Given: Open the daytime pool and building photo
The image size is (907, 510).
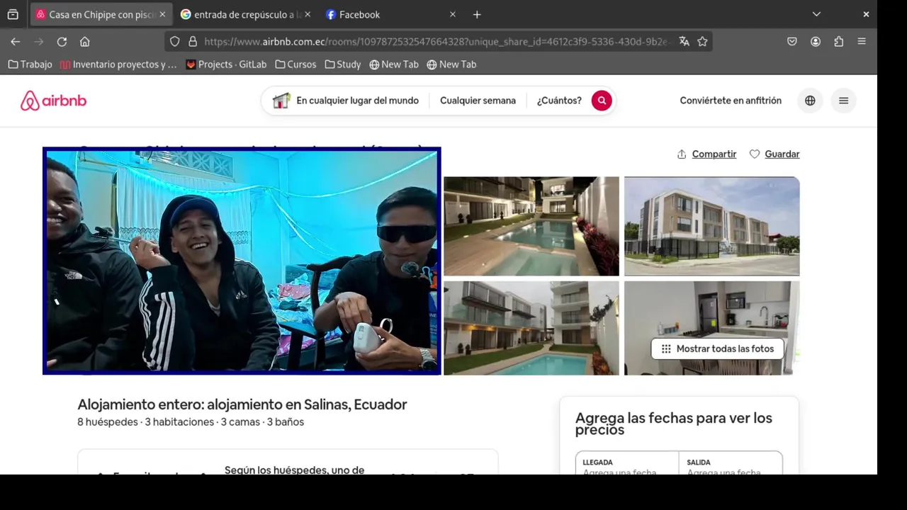Looking at the screenshot, I should pos(531,328).
